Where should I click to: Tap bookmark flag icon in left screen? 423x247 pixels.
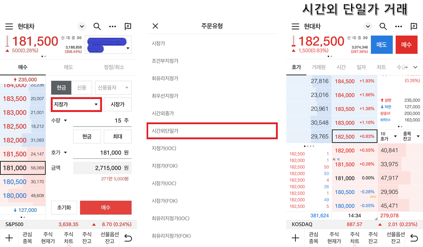point(128,26)
